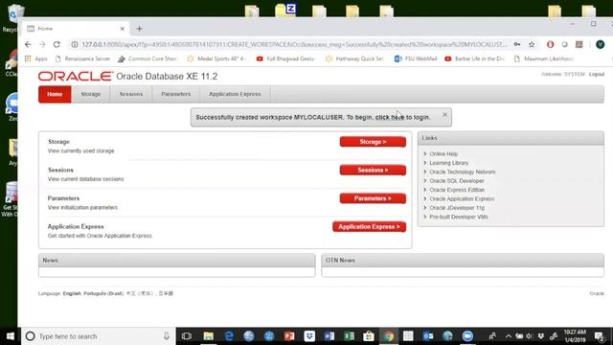Select English language link
Screen dimensions: 613x345
tap(72, 293)
